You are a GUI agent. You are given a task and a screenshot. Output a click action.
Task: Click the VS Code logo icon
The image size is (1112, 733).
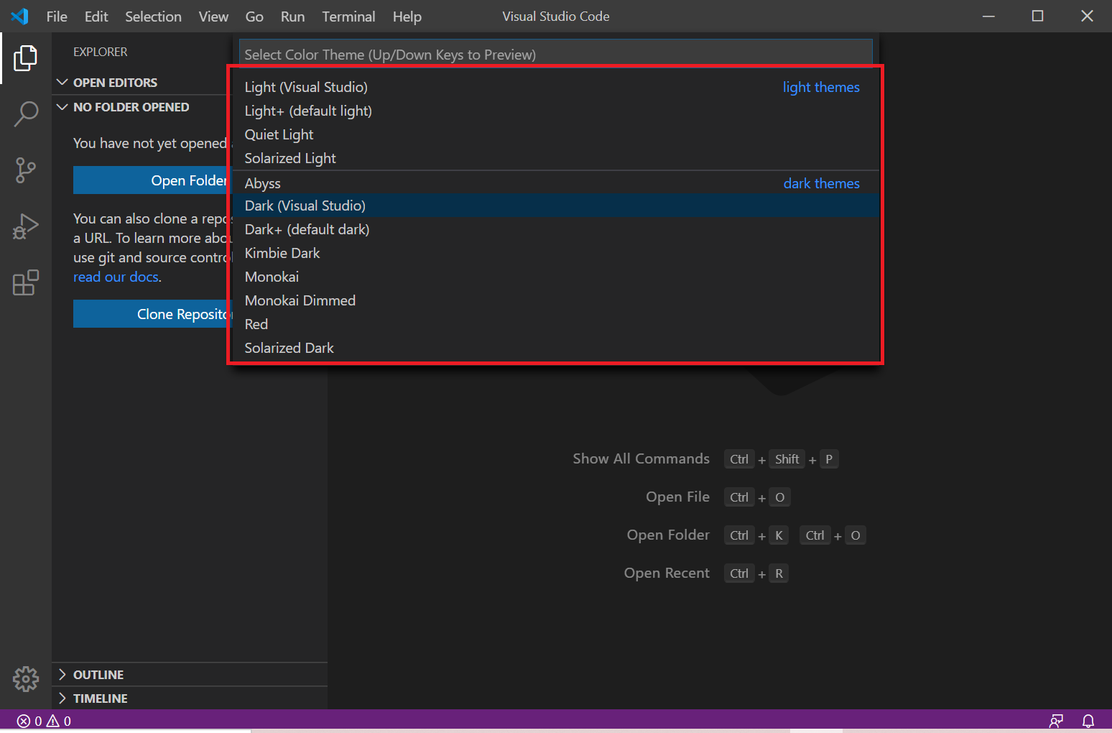pos(20,16)
